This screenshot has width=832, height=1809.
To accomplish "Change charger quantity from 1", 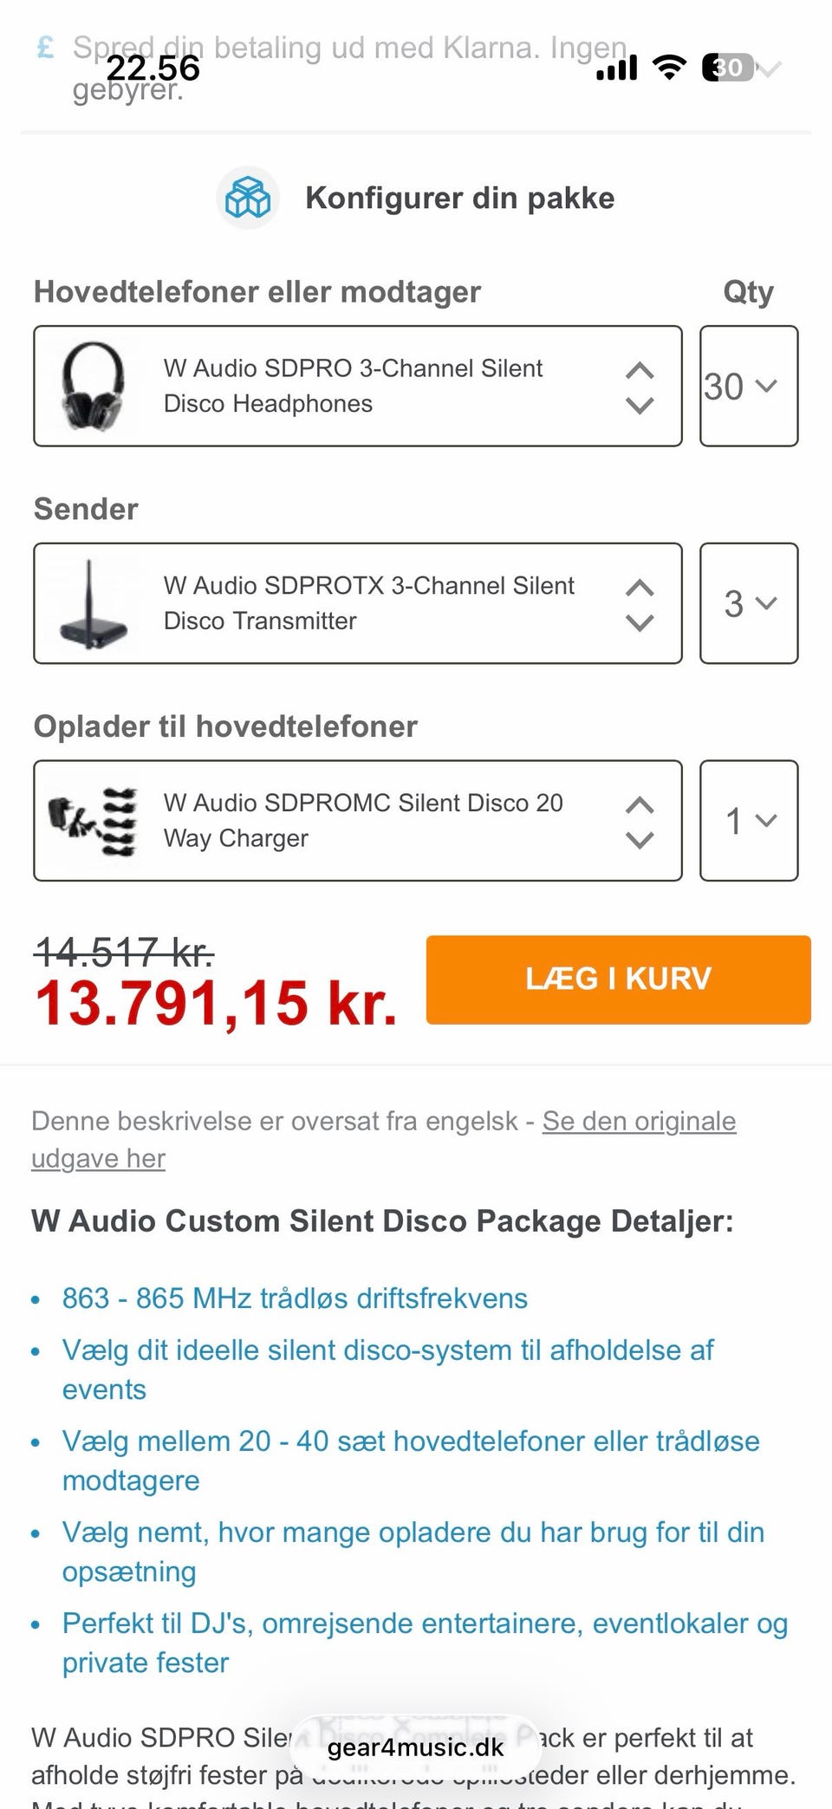I will pyautogui.click(x=748, y=821).
